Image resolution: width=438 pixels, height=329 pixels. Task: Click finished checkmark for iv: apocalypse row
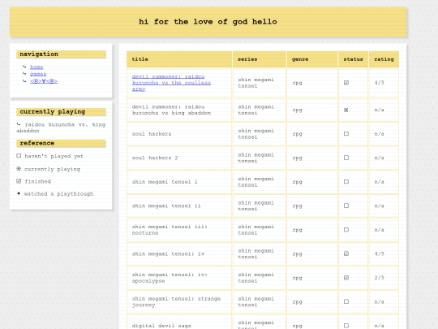[x=346, y=278]
